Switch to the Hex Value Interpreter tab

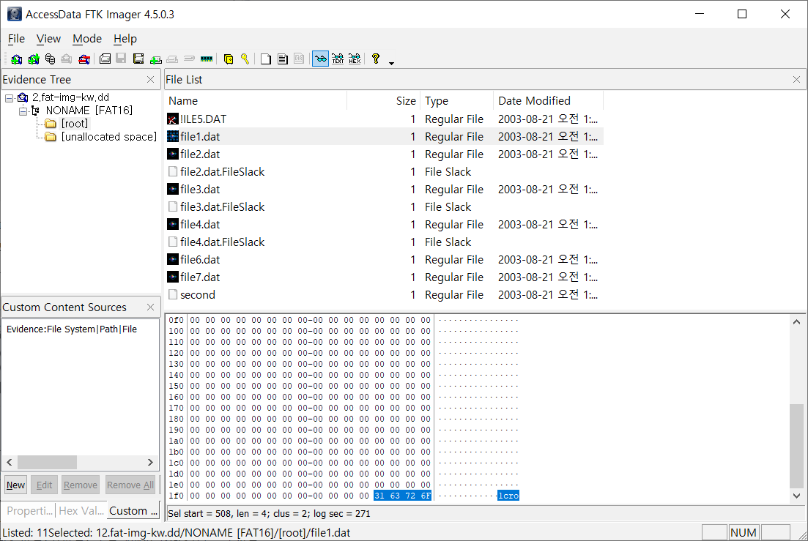(81, 511)
